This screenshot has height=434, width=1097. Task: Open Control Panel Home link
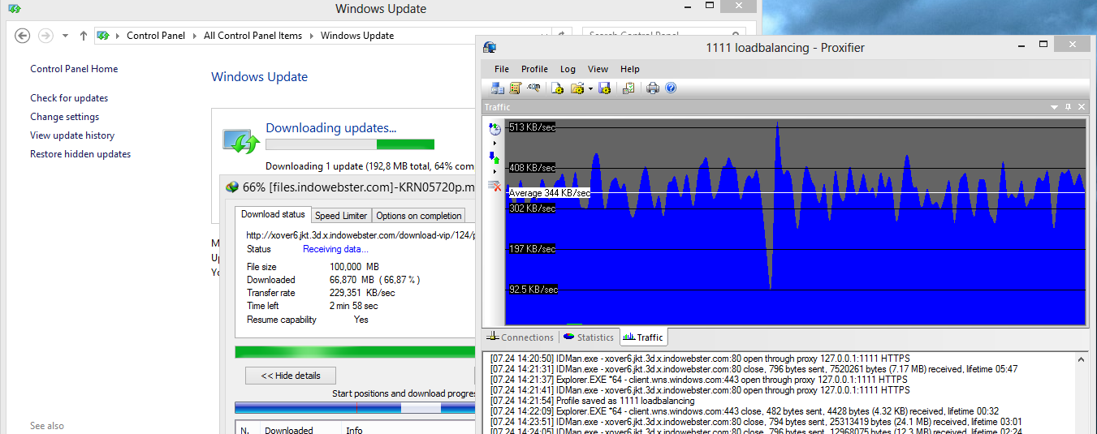(x=74, y=69)
